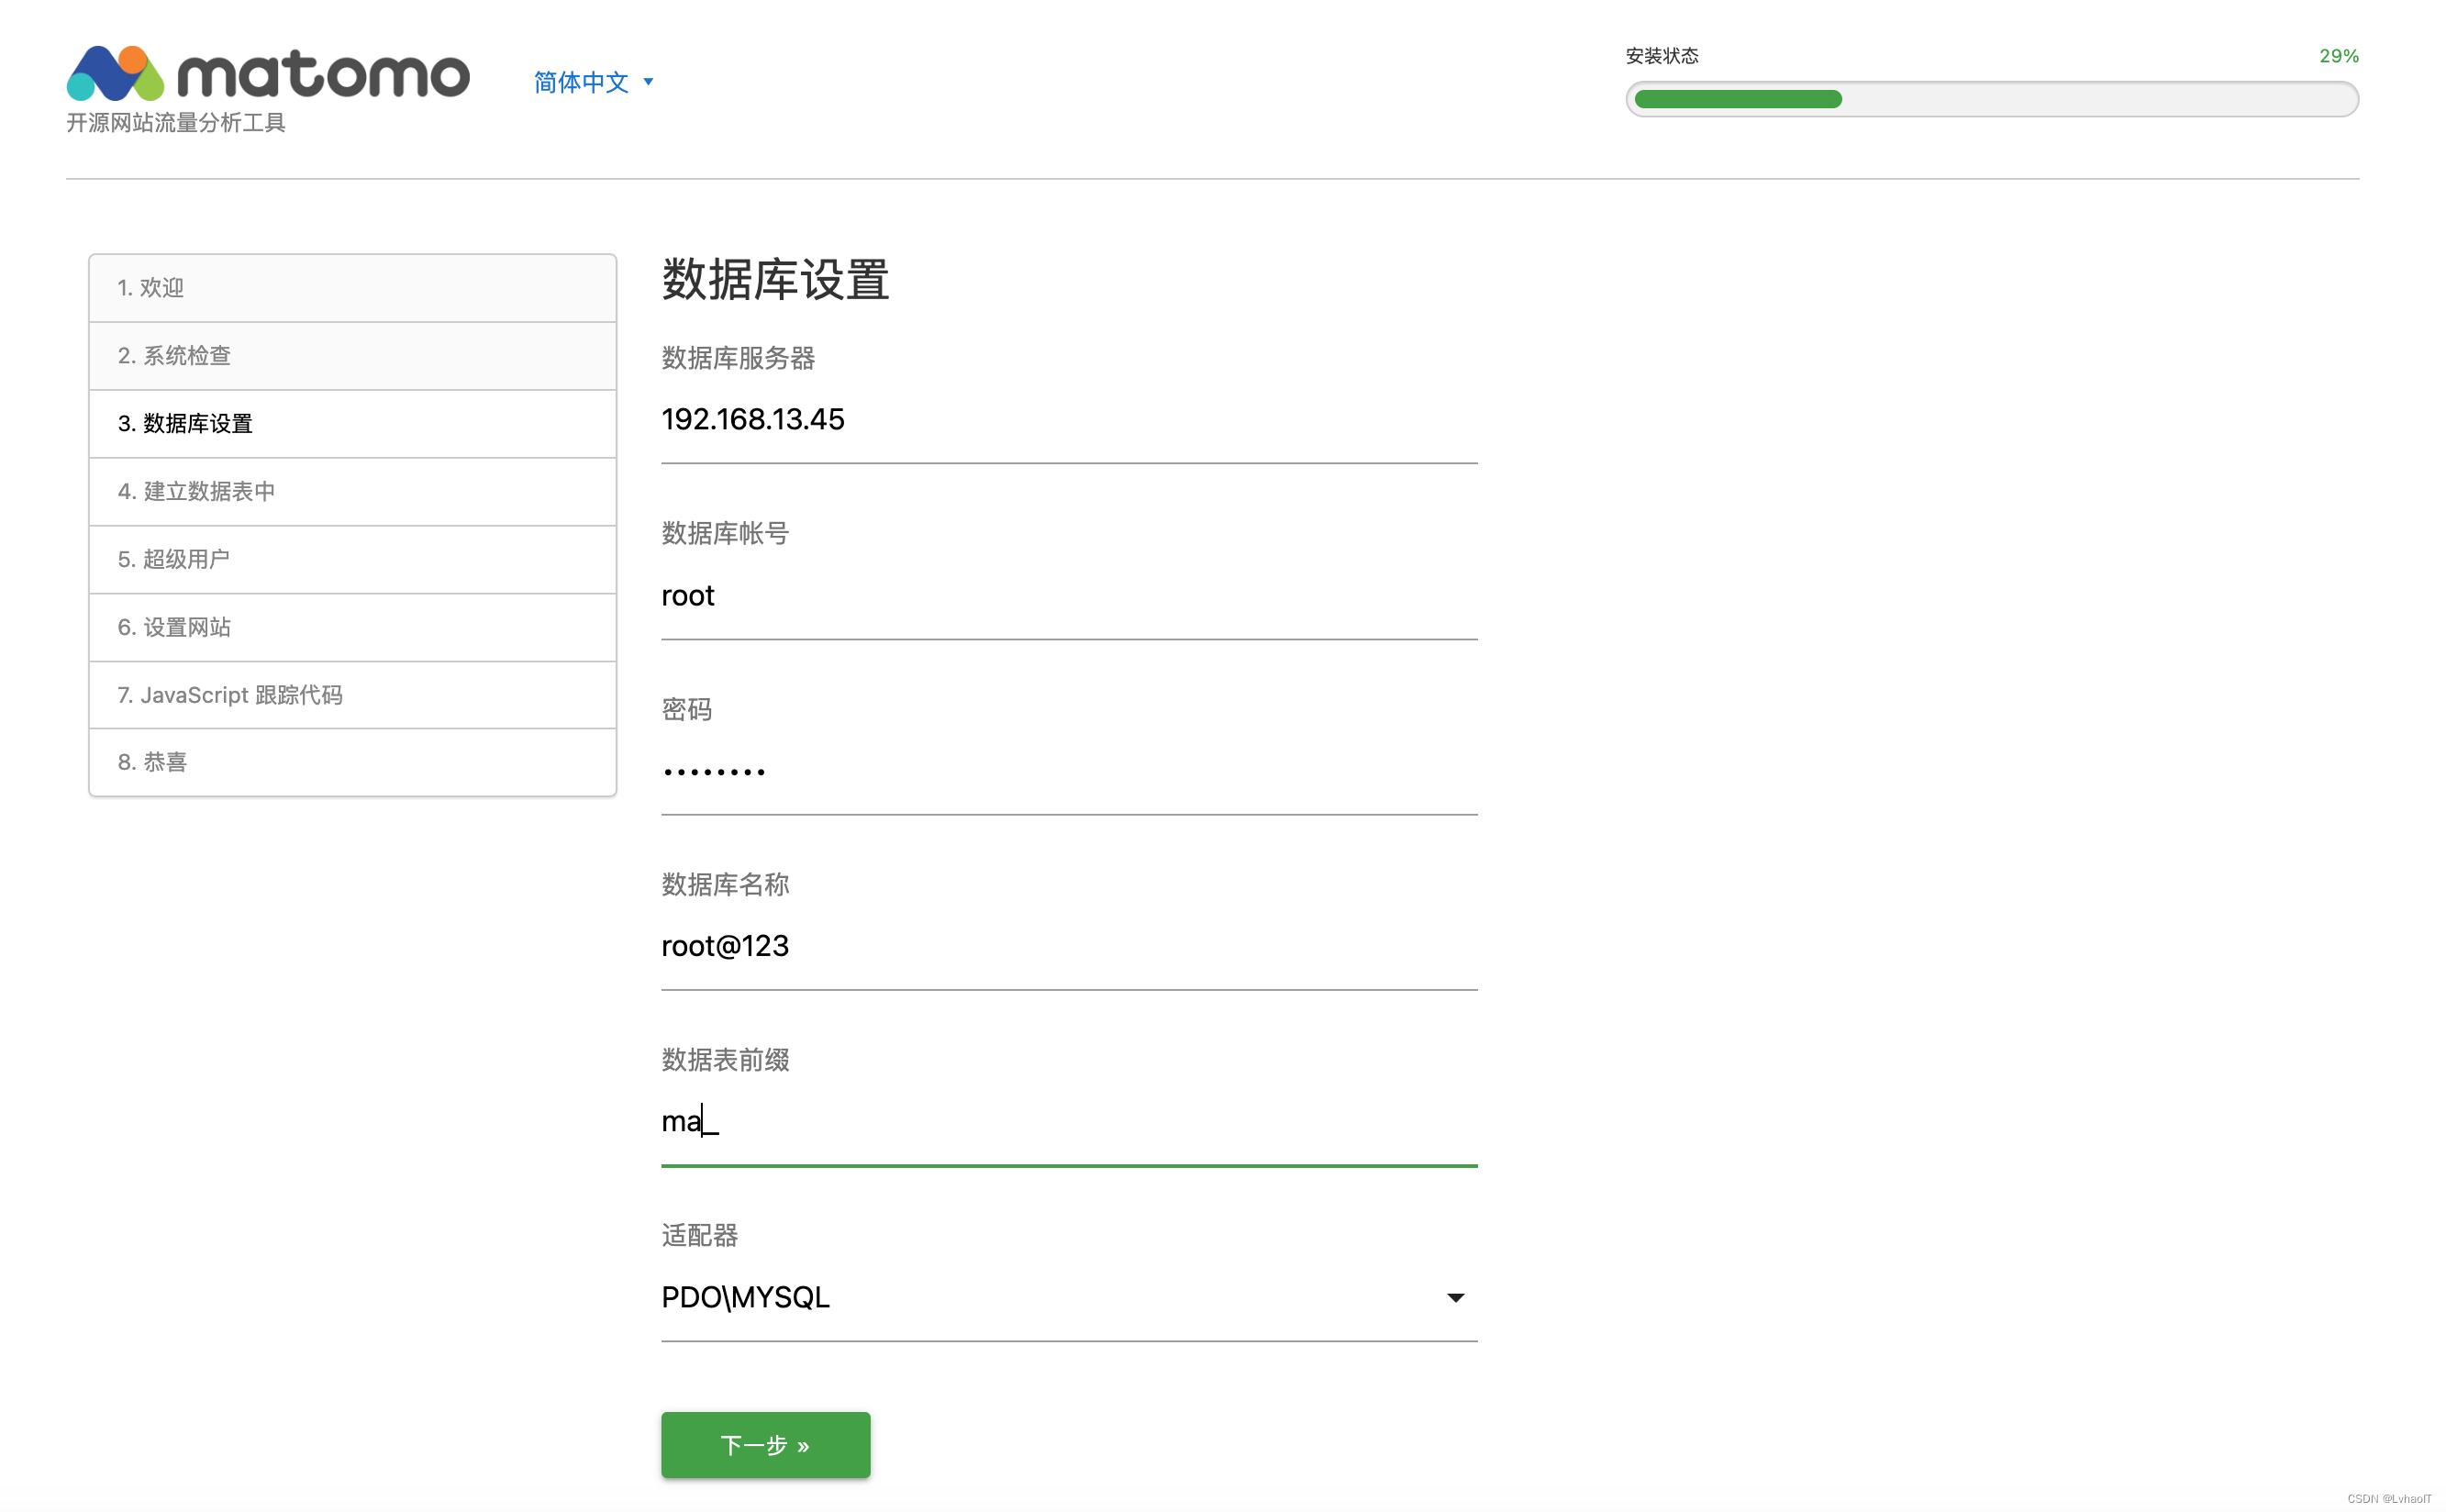Viewport: 2446px width, 1512px height.
Task: Select step 8. 恭喜
Action: coord(352,762)
